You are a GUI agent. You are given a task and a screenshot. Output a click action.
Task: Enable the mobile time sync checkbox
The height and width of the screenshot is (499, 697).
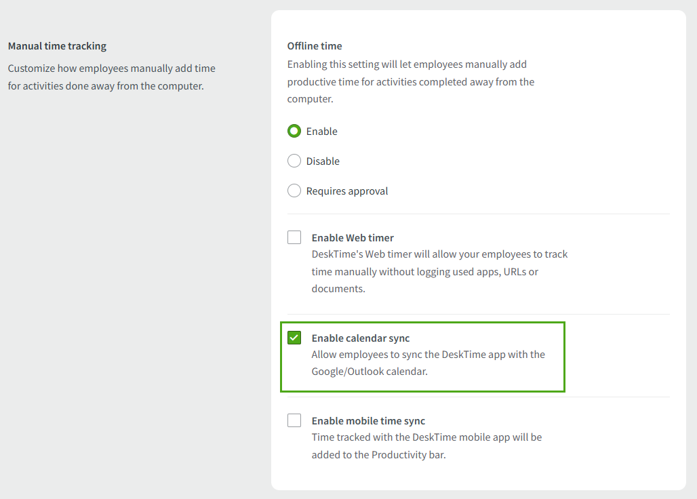point(294,420)
